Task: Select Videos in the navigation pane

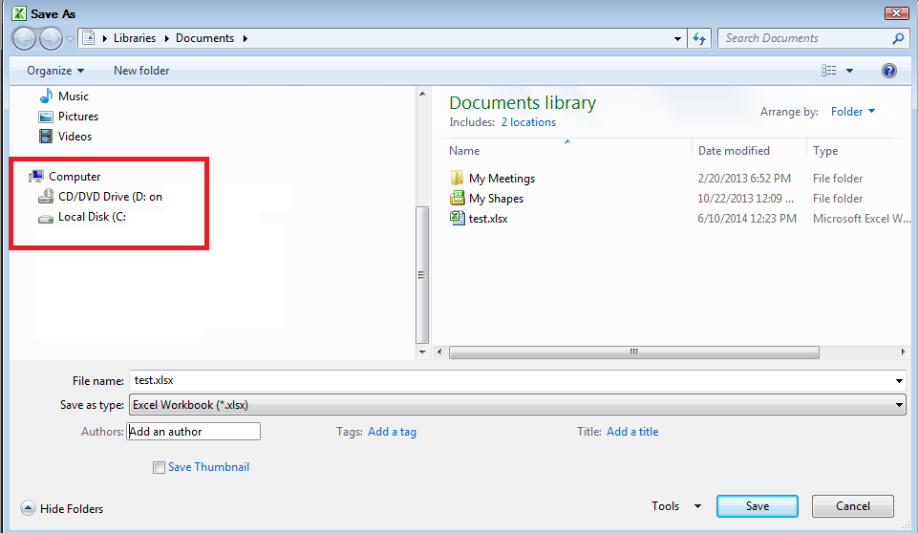Action: (75, 136)
